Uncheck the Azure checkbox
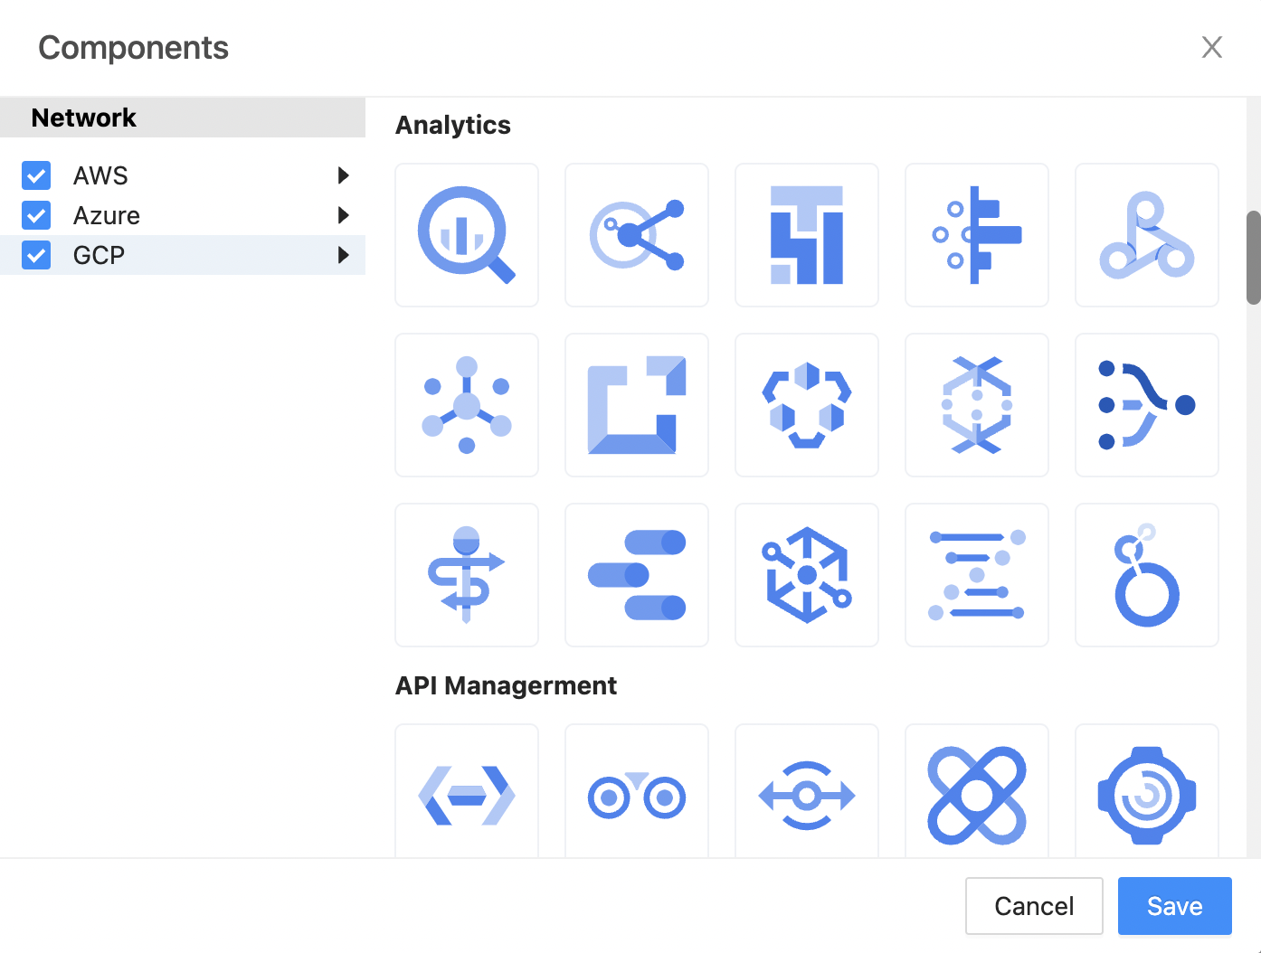Viewport: 1261px width, 953px height. click(x=36, y=215)
